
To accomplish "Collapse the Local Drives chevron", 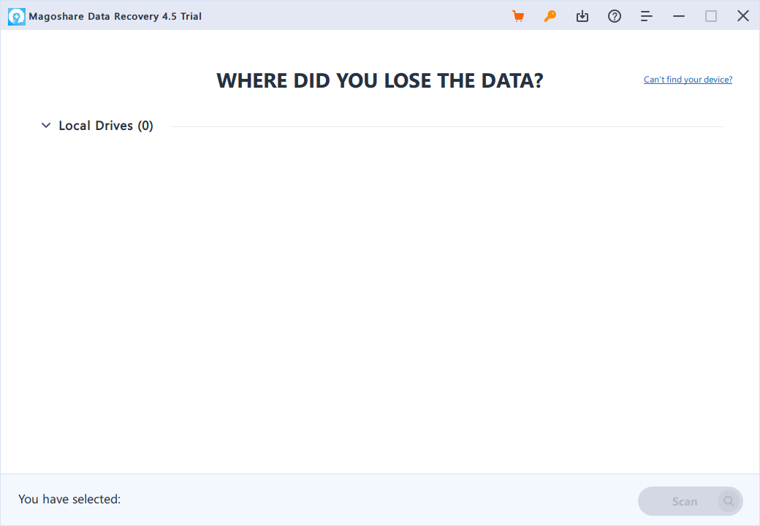I will pos(46,126).
